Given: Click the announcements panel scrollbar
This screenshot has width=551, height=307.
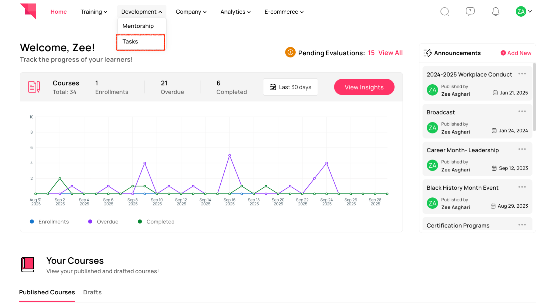Looking at the screenshot, I should coord(534,97).
